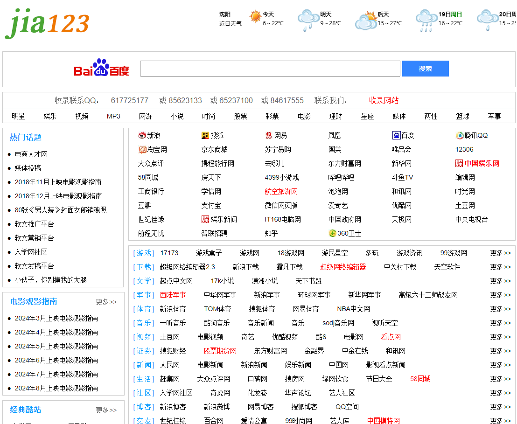Expand 更多>> in the 视频 row
The width and height of the screenshot is (517, 424).
click(501, 337)
